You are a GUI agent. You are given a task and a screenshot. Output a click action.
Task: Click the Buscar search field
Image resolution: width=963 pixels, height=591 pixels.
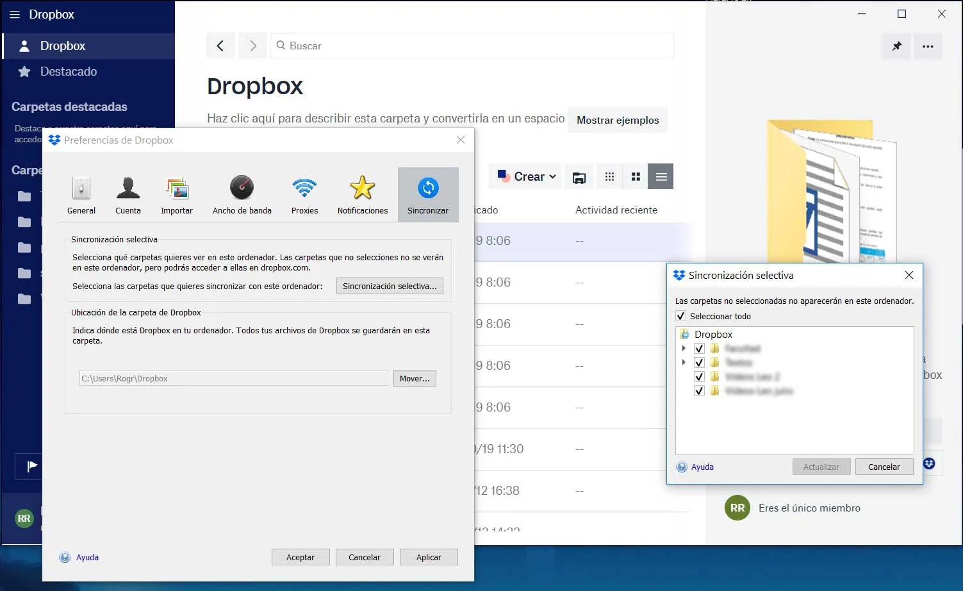(x=472, y=46)
